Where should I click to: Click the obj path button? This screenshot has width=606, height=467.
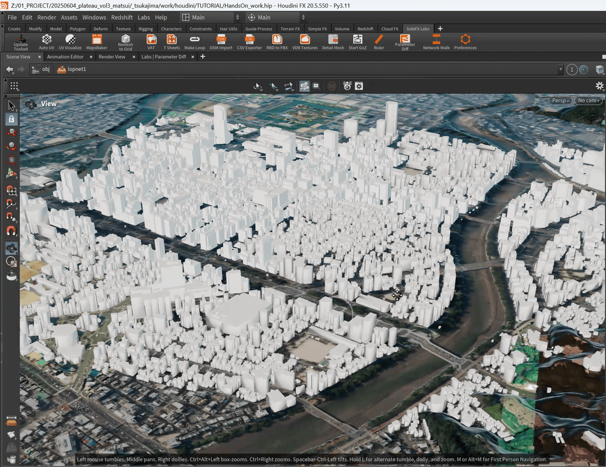click(x=41, y=69)
